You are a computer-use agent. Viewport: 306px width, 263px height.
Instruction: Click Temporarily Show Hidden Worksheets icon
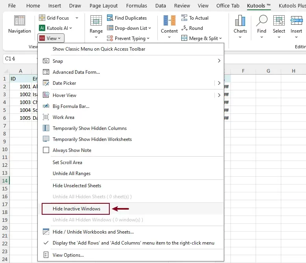coord(46,139)
